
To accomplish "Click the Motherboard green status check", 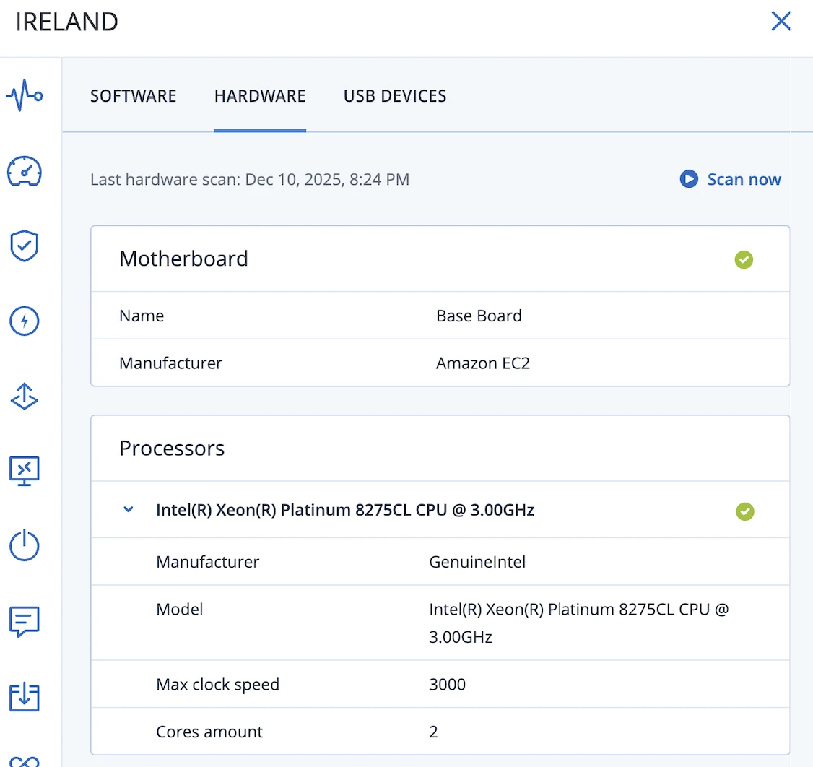I will coord(744,259).
